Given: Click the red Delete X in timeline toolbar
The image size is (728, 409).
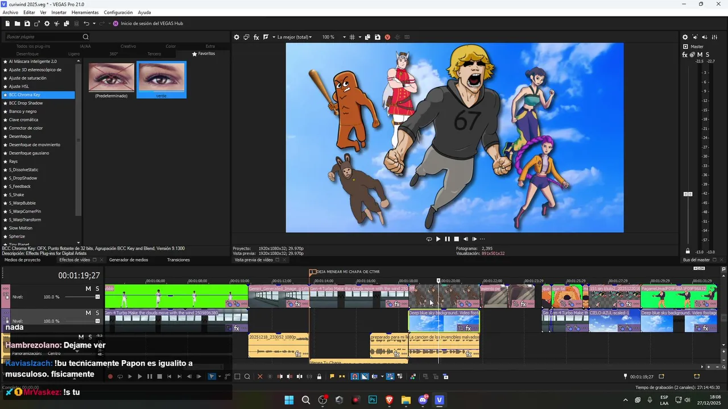Looking at the screenshot, I should coord(260,376).
